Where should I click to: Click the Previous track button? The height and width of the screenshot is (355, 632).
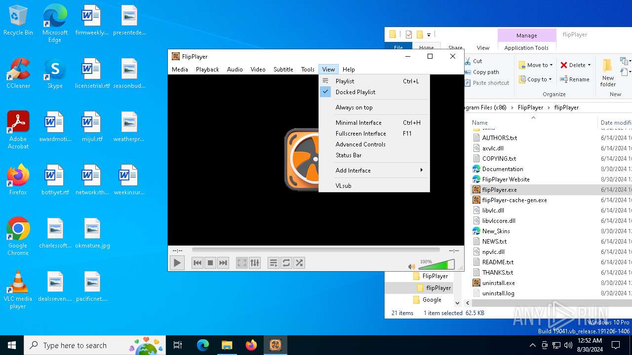(197, 263)
